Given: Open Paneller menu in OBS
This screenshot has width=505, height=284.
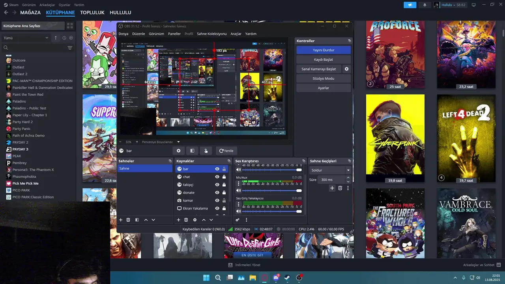Looking at the screenshot, I should (x=174, y=34).
